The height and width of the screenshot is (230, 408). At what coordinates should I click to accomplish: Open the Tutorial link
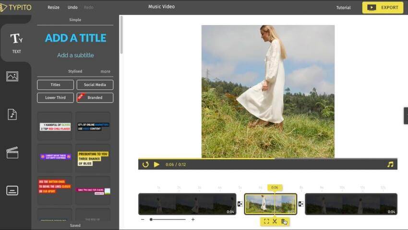344,8
